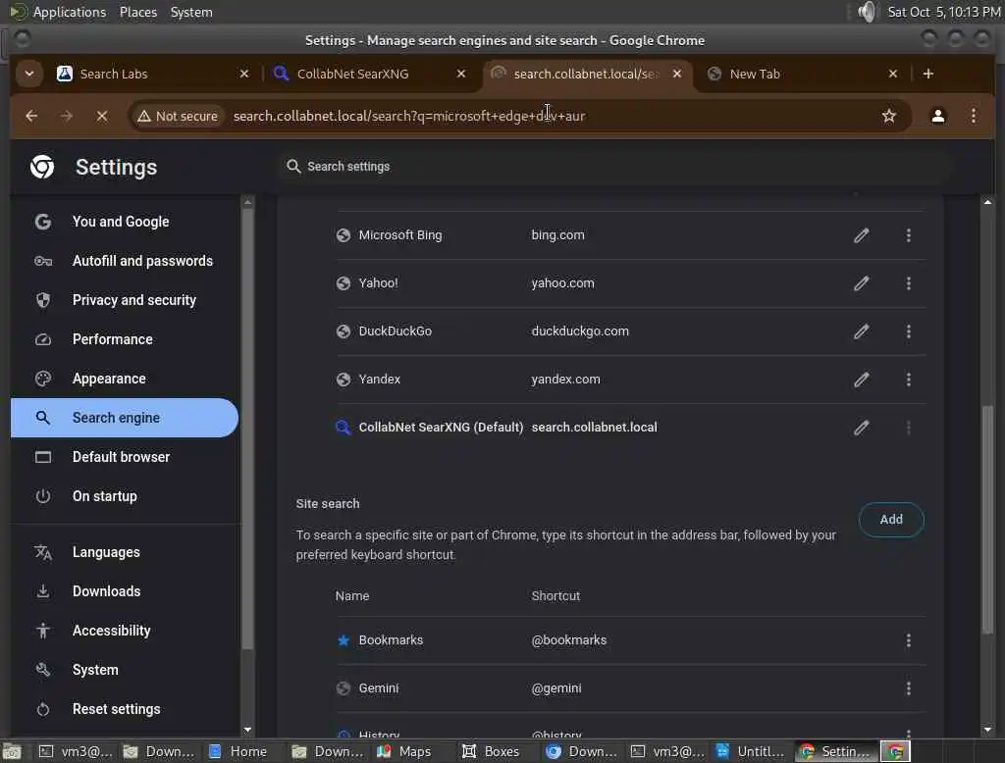Edit the Yahoo! search engine entry
1005x763 pixels.
point(862,283)
